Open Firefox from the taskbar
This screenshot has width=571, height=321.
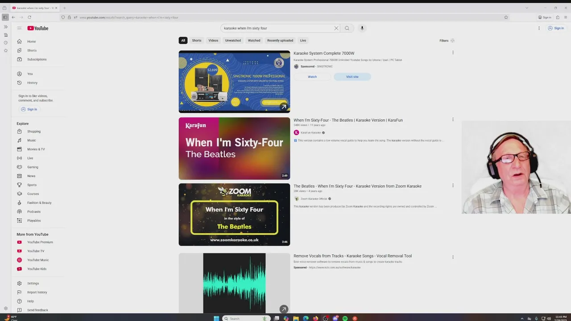pyautogui.click(x=316, y=318)
